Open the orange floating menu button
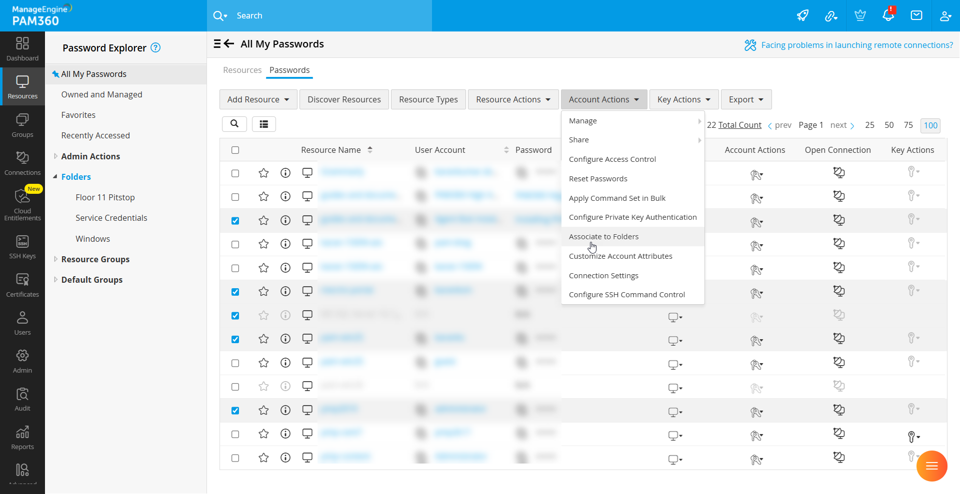Viewport: 960px width, 494px height. (931, 466)
